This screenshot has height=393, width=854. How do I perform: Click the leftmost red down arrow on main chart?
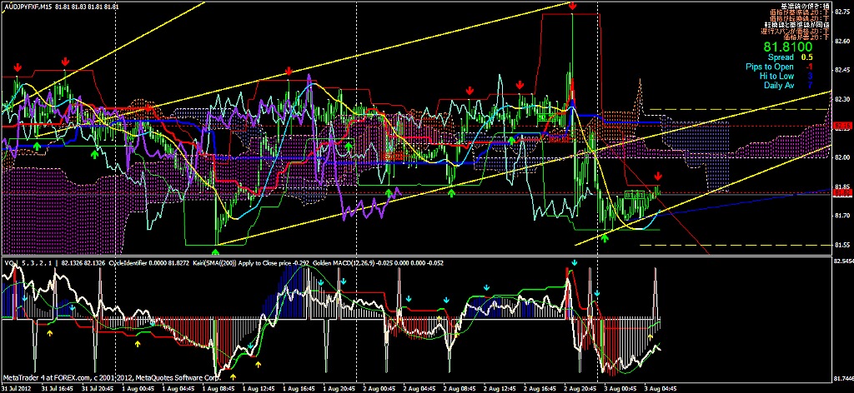click(17, 67)
